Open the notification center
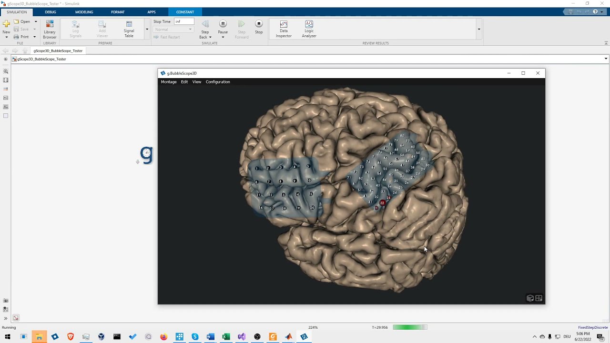 pyautogui.click(x=601, y=337)
